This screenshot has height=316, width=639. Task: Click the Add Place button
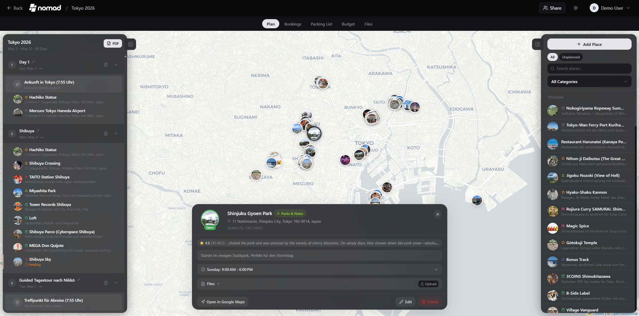click(589, 44)
